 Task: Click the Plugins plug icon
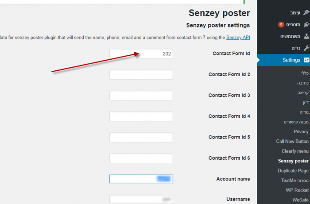306,24
